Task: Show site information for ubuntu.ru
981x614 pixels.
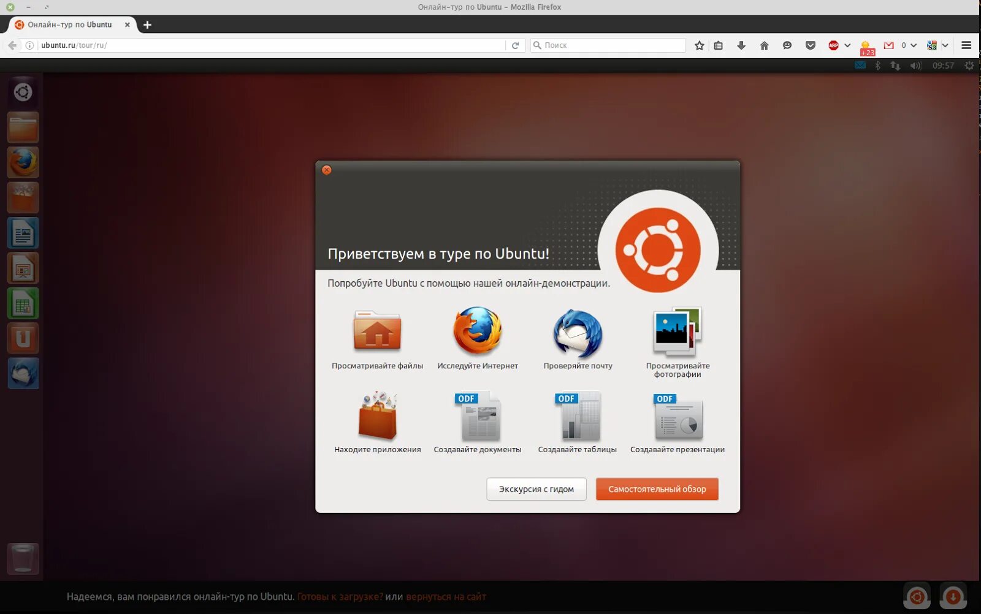Action: (x=29, y=45)
